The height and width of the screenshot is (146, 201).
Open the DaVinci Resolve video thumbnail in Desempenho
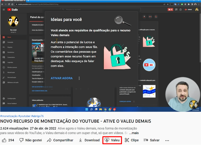click(x=38, y=52)
